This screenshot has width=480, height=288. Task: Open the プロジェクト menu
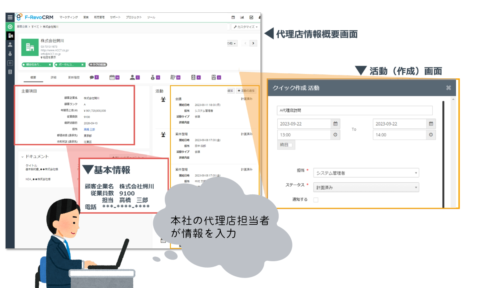tap(134, 18)
